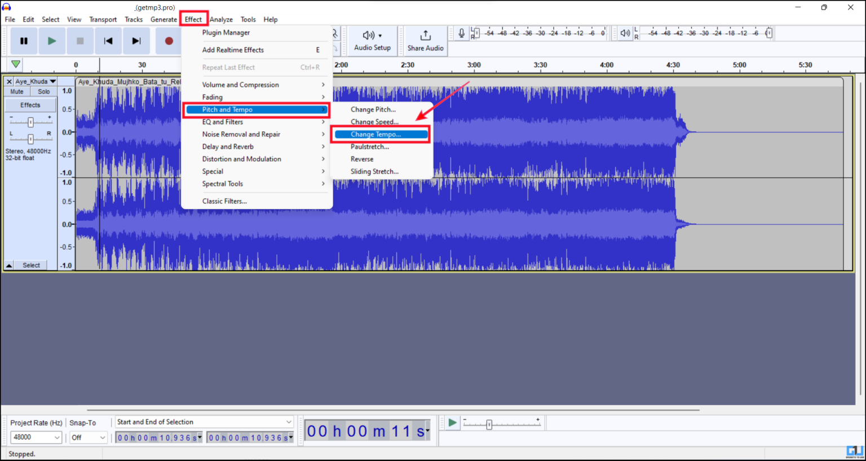Open Audio Setup

(x=372, y=41)
